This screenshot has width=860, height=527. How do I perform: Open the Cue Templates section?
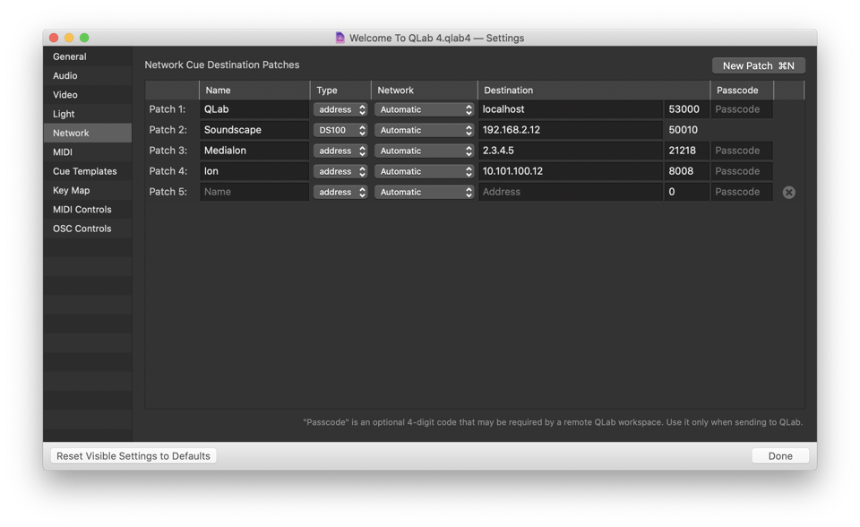point(85,171)
